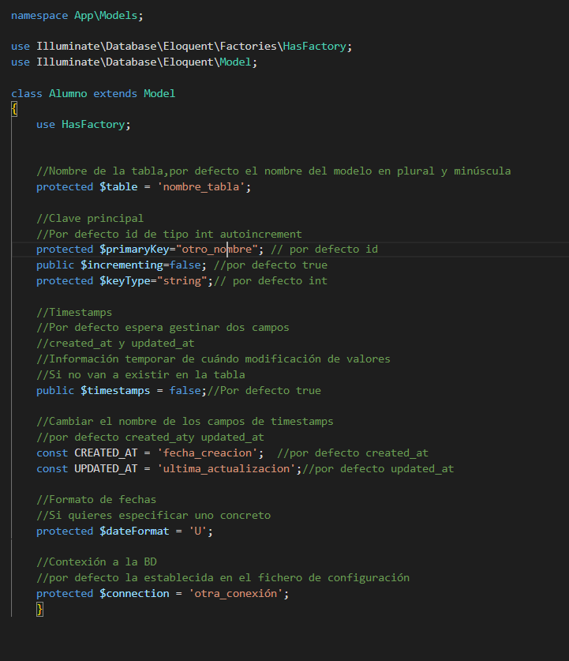Click the '$dateFormat' variable

click(x=134, y=531)
